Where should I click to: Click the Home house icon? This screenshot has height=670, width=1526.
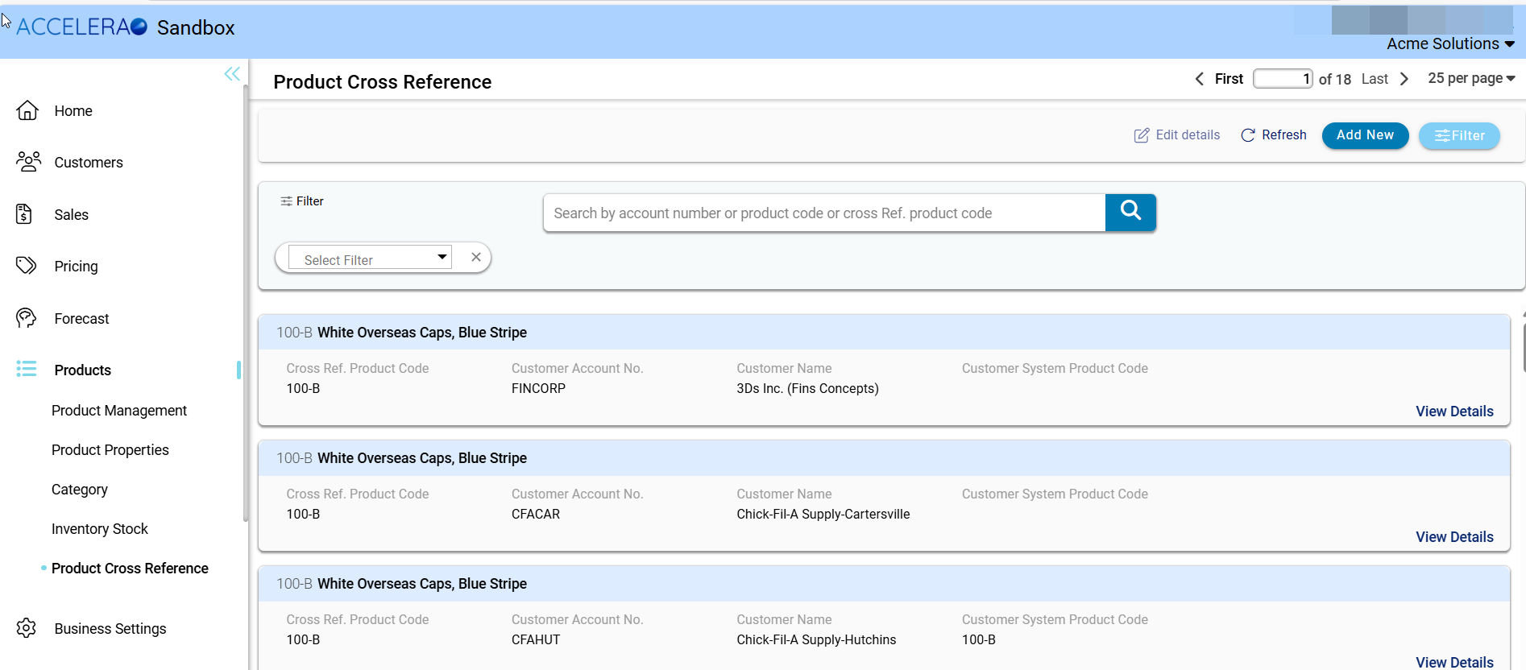[x=27, y=110]
